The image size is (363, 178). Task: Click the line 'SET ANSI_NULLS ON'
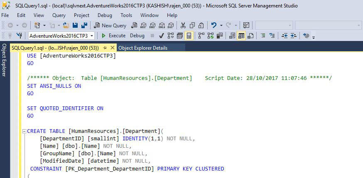(x=54, y=86)
